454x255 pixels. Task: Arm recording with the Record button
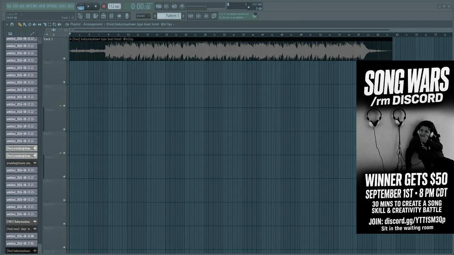click(x=104, y=6)
